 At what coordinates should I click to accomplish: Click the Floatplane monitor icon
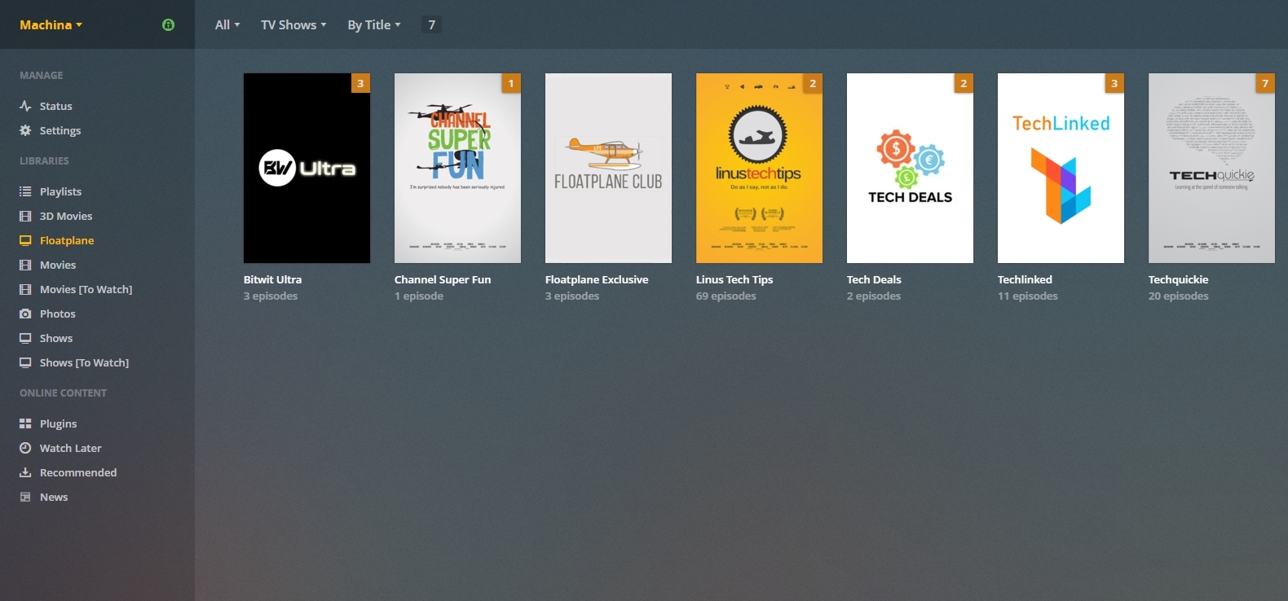coord(25,240)
